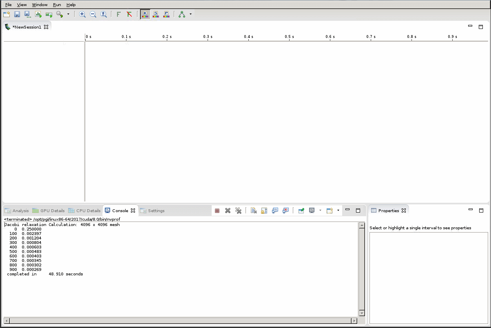Switch to the GPU Details tab
Screen dimensions: 491x328
coord(49,211)
